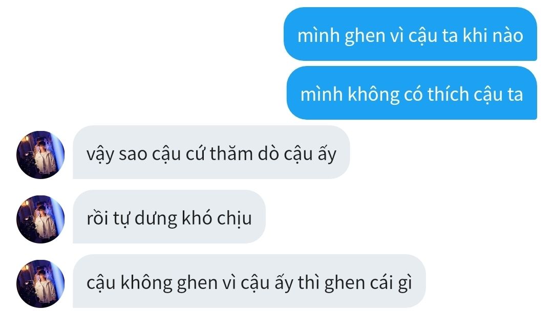
Task: Click avatar beside "cậu không ghen vì cậu ấy" message
Action: click(x=40, y=283)
